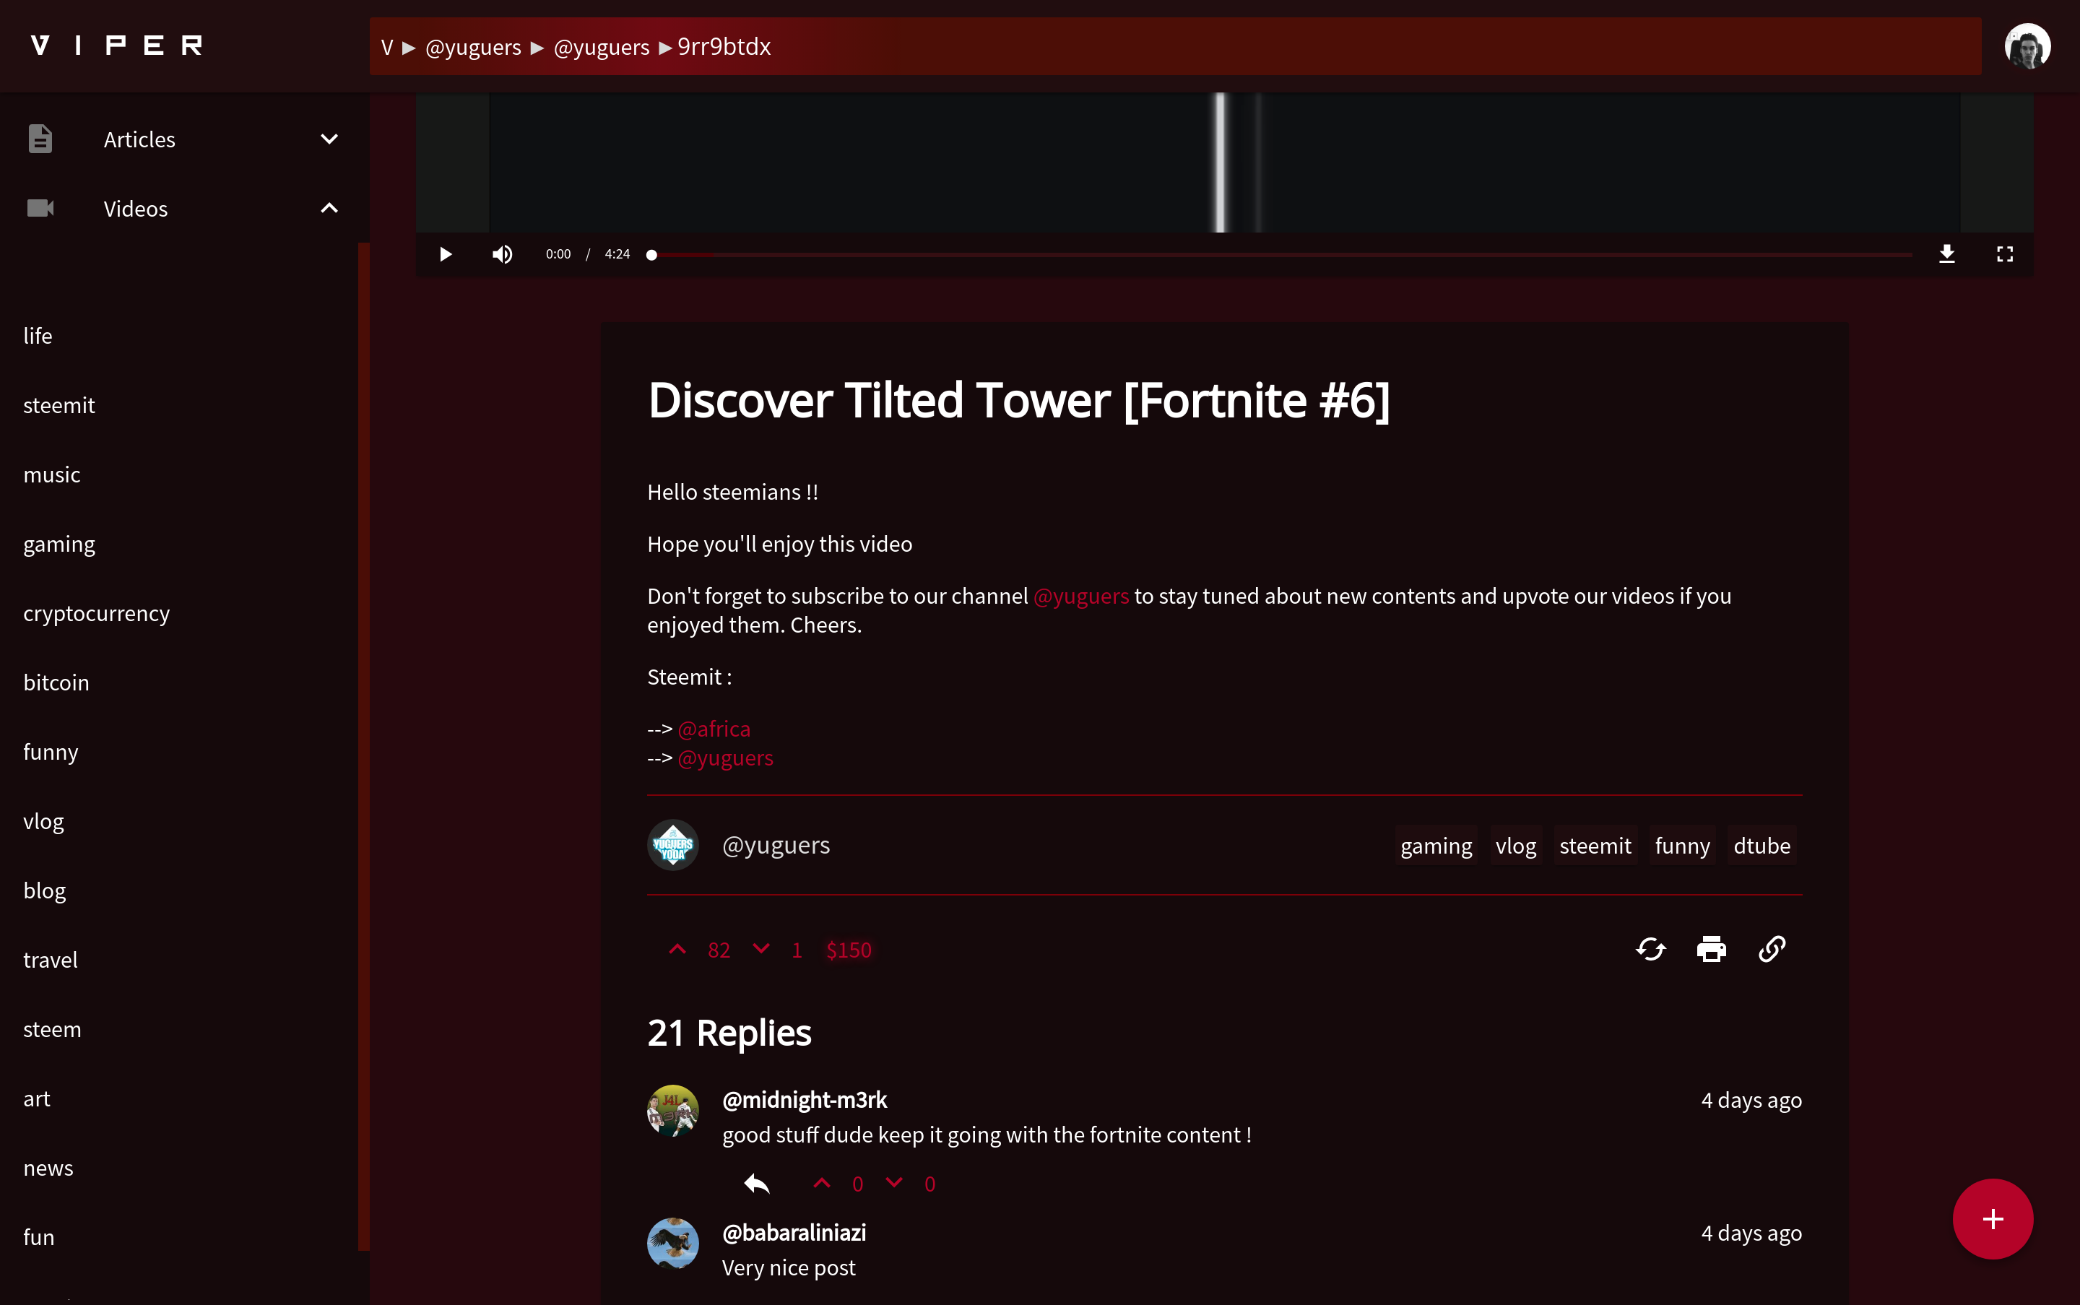
Task: Download the video
Action: coord(1946,253)
